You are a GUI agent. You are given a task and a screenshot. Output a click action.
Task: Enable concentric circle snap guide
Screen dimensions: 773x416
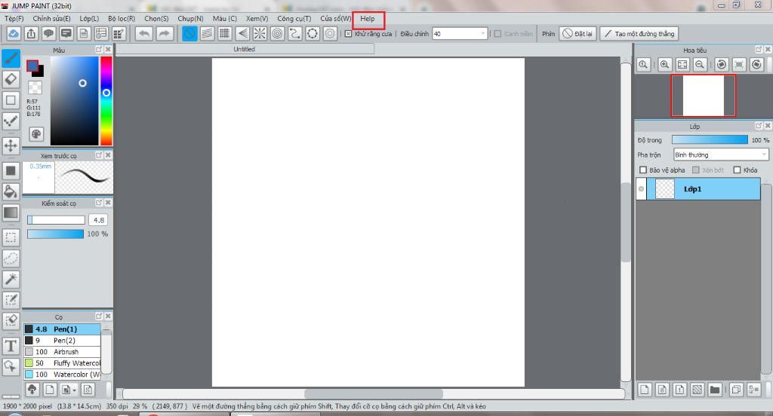coord(277,33)
